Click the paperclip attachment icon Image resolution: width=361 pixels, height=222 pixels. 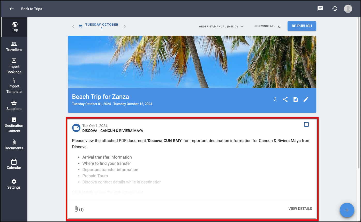click(x=76, y=209)
